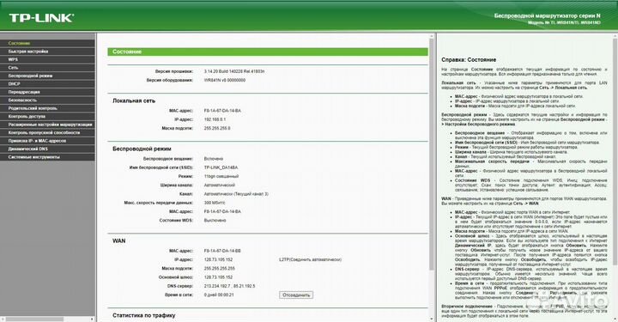Viewport: 618px width, 322px height.
Task: Click the 11bgn смешанный mode value
Action: click(221, 176)
